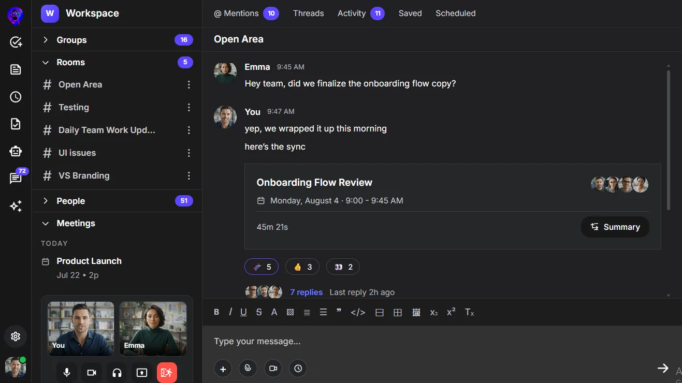Insert table grid icon
The width and height of the screenshot is (682, 383).
[x=398, y=313]
